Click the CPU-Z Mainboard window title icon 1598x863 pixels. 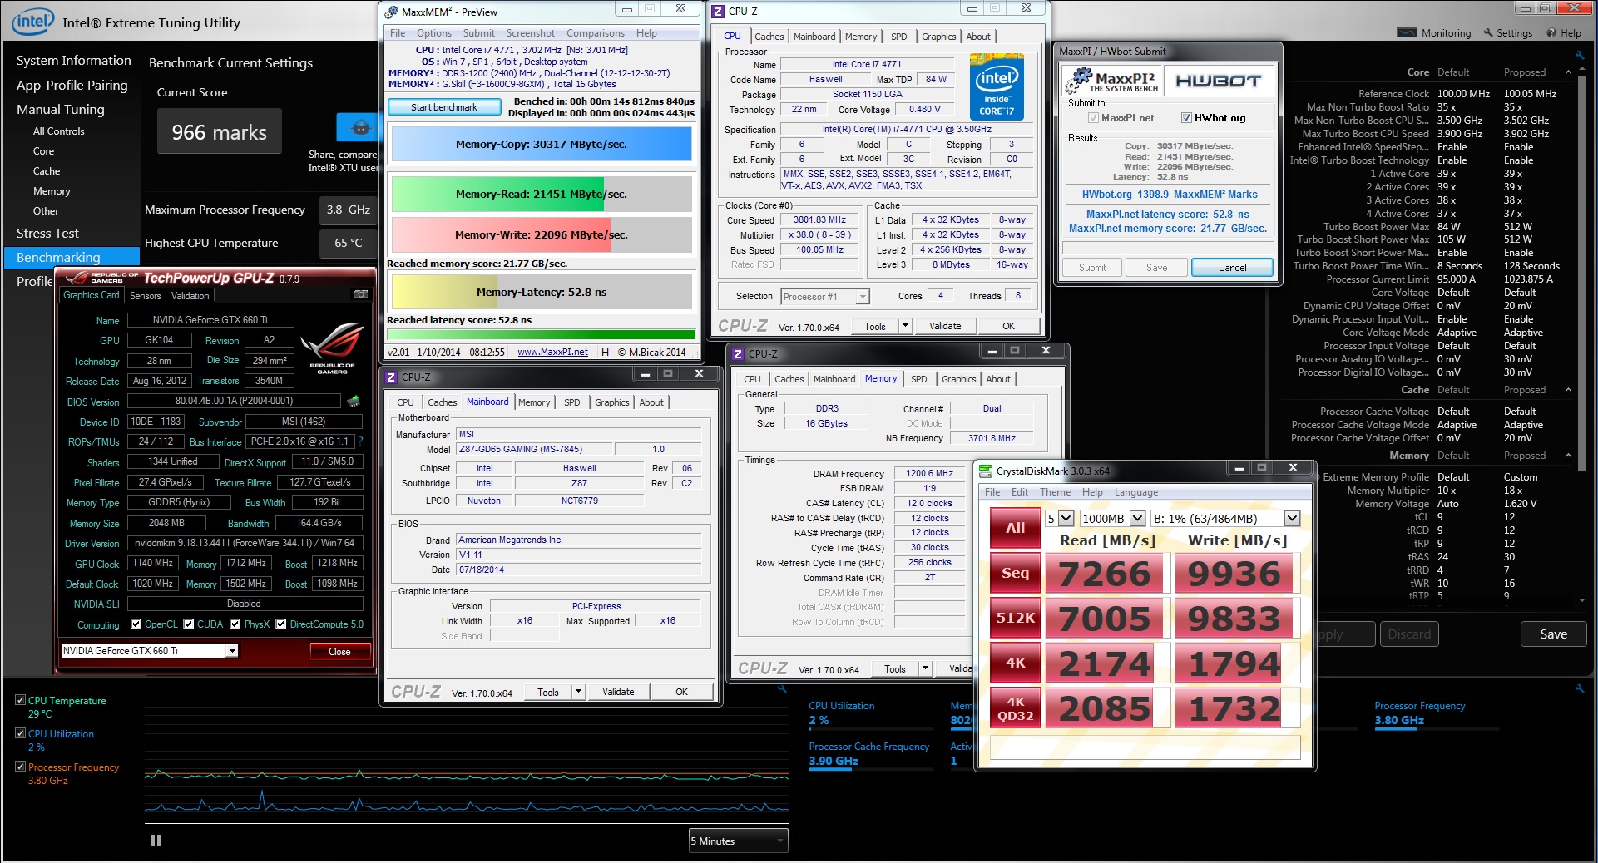pos(391,377)
